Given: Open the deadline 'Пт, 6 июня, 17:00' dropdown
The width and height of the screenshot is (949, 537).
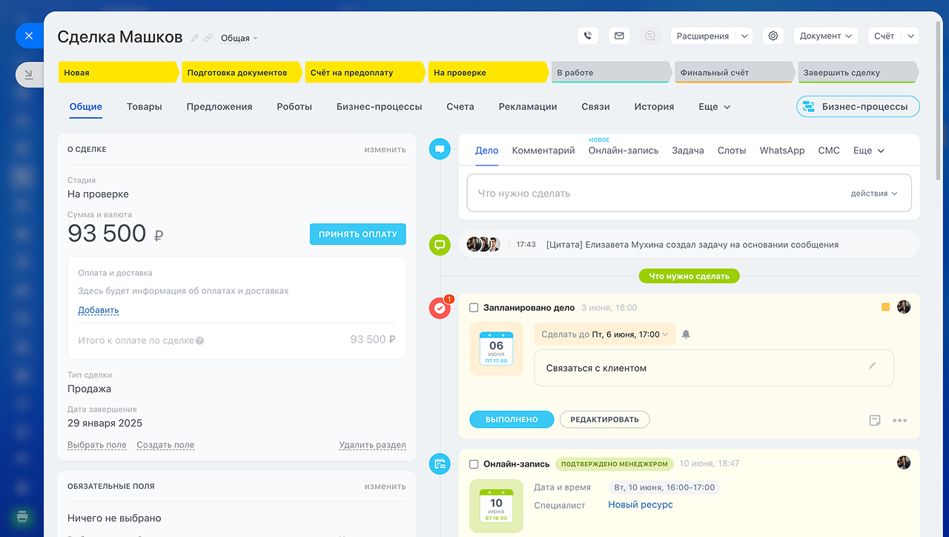Looking at the screenshot, I should click(x=604, y=335).
